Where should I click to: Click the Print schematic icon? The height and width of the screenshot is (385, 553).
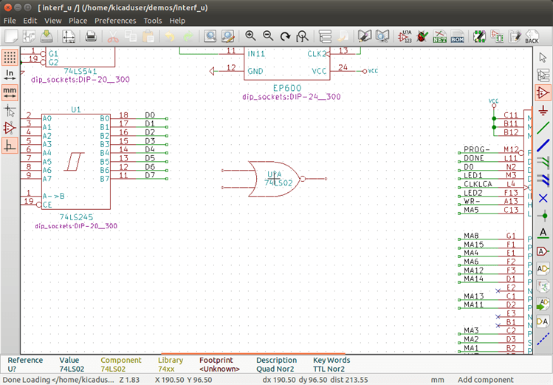tap(90, 35)
